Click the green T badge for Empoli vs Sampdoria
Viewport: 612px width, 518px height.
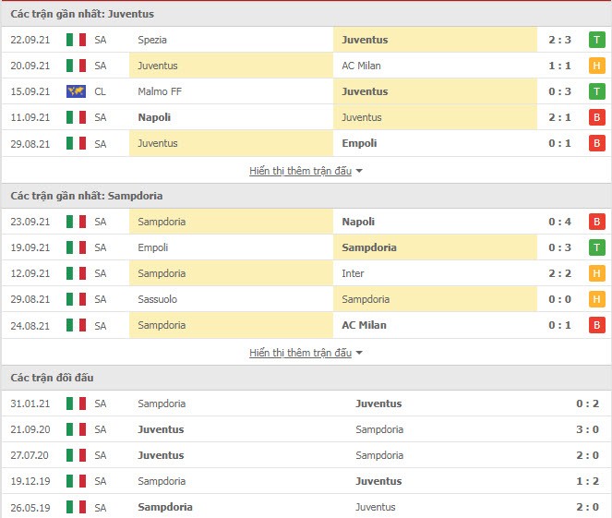tap(596, 247)
